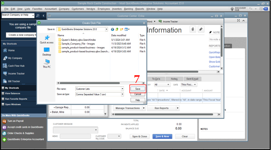Expand the File name dropdown arrow
This screenshot has width=271, height=150.
pos(122,89)
